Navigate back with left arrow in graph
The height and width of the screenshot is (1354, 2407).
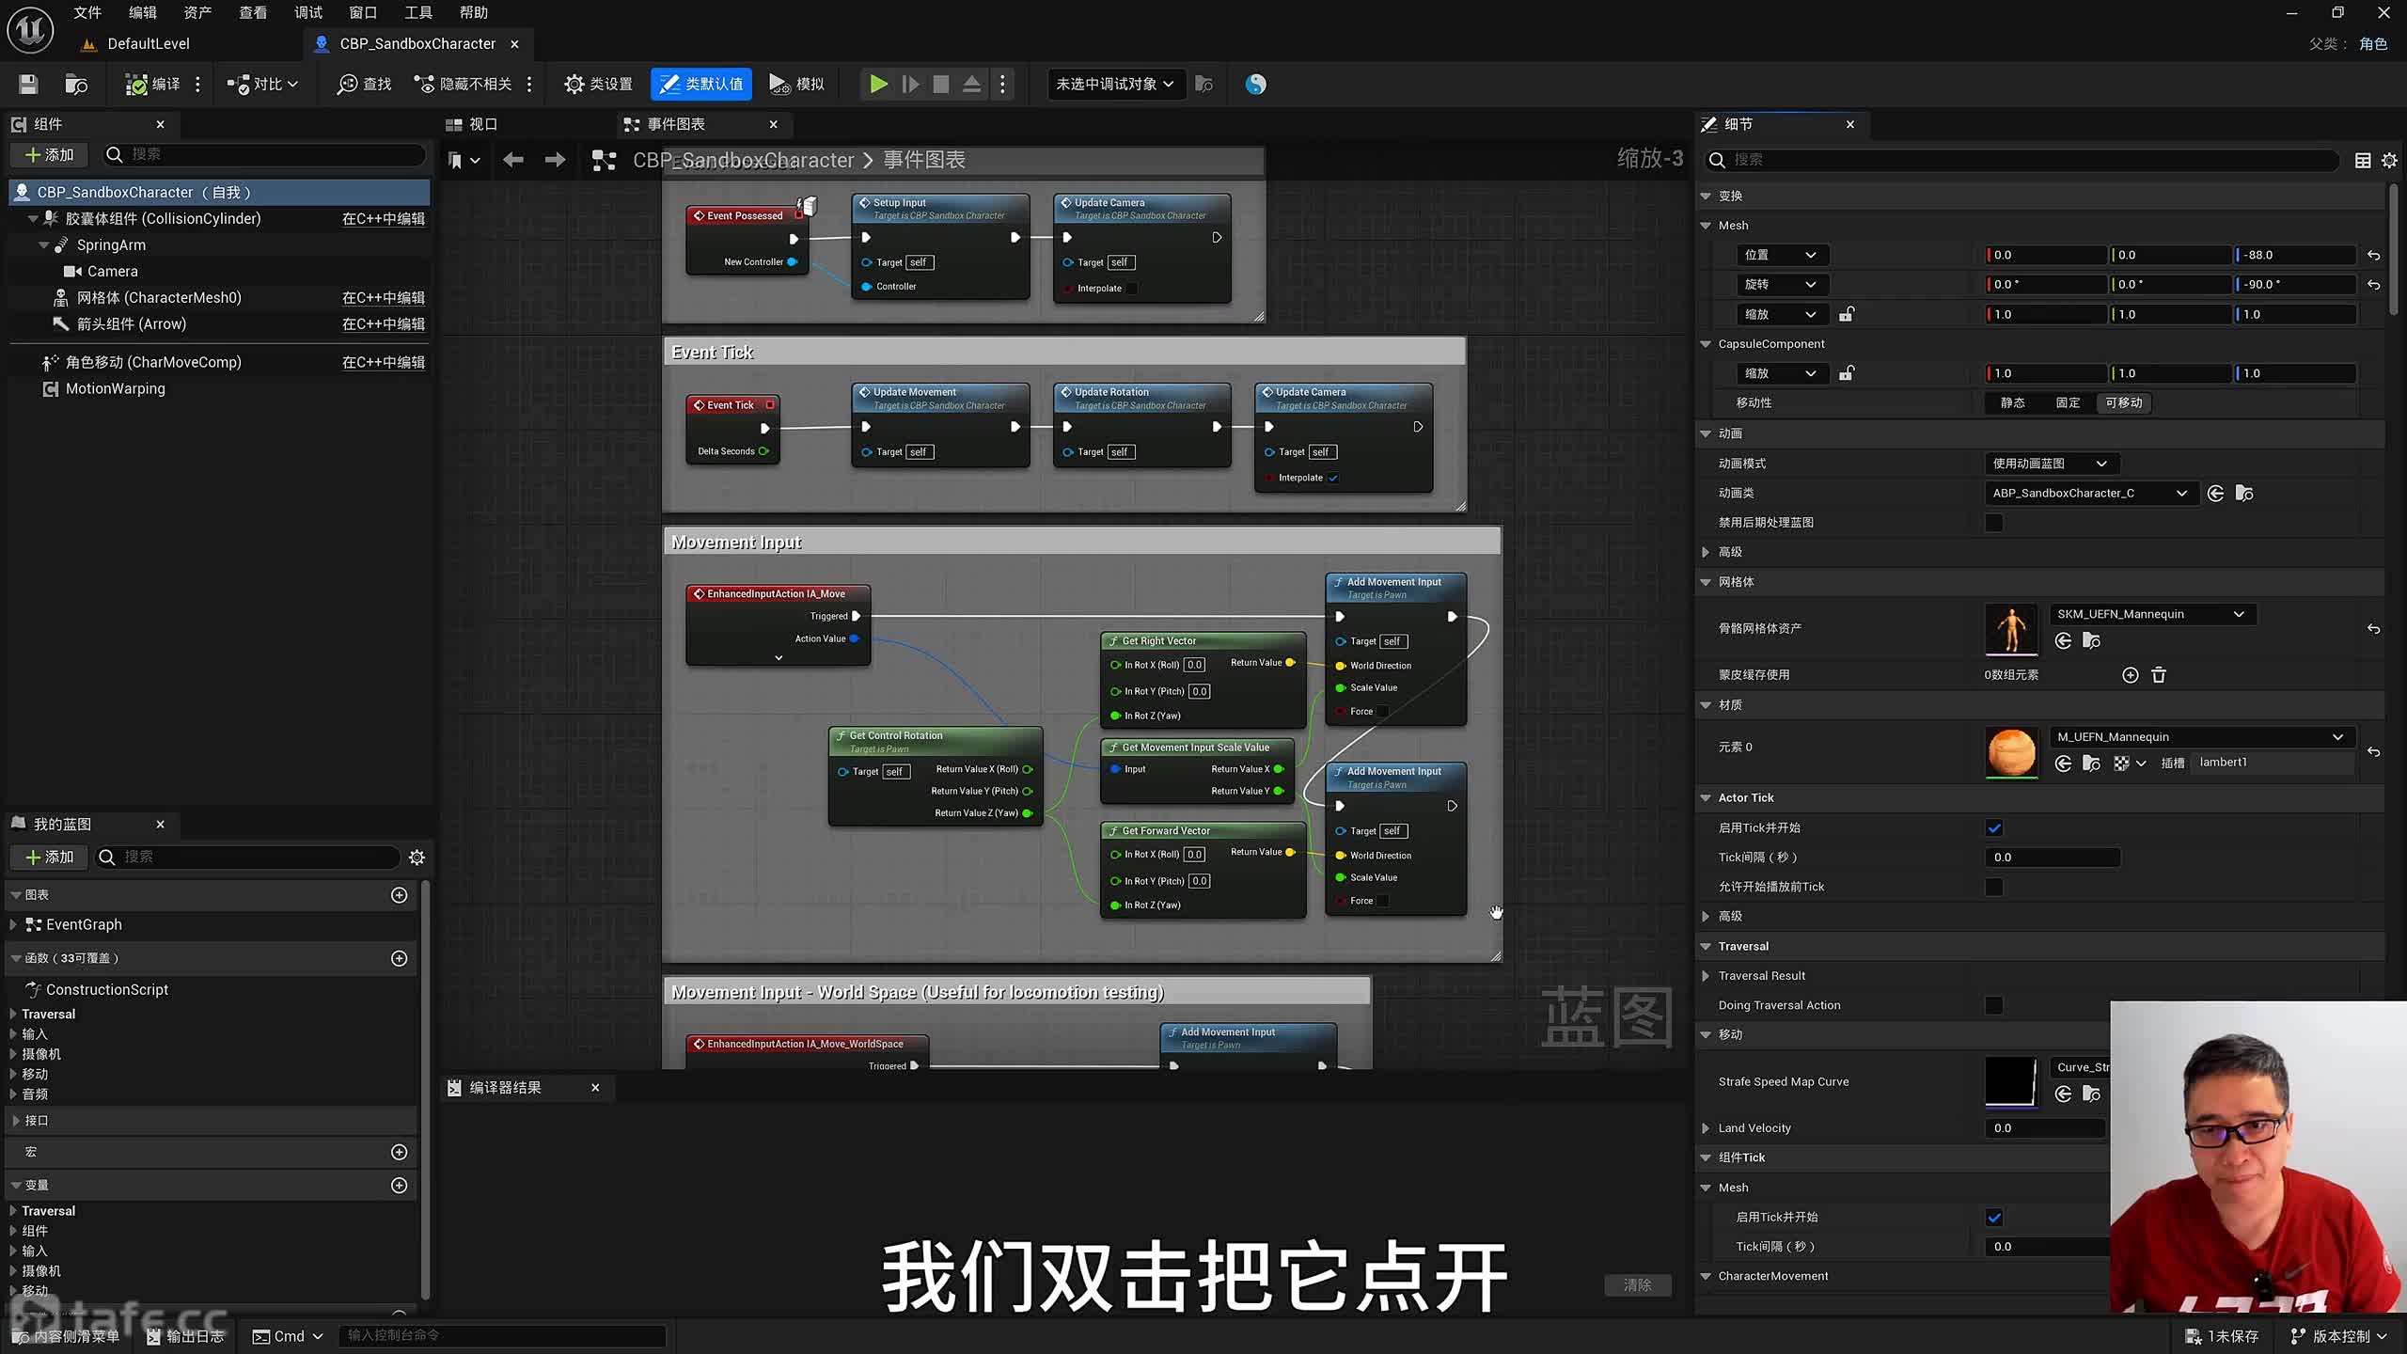pyautogui.click(x=512, y=161)
